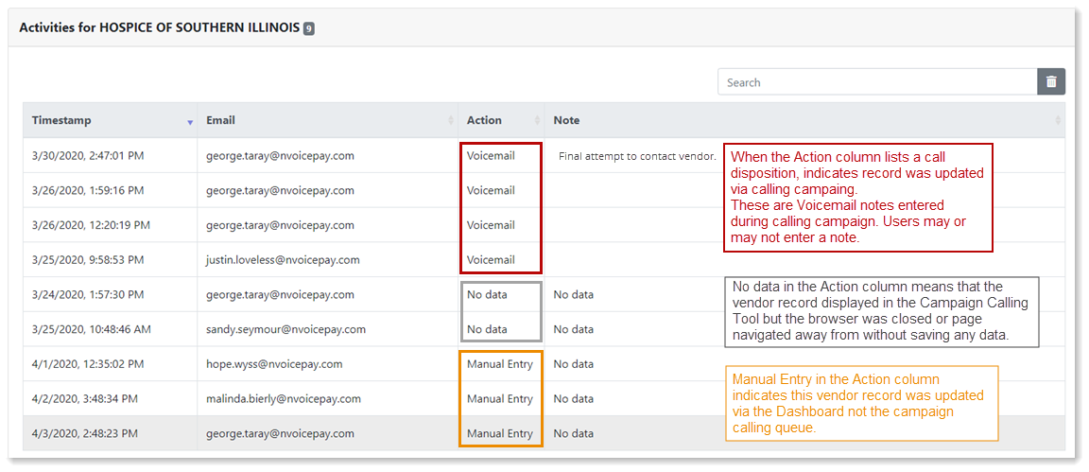
Task: Click the Activities for HOSPICE OF SOUTHERN ILLINOIS title
Action: 160,28
